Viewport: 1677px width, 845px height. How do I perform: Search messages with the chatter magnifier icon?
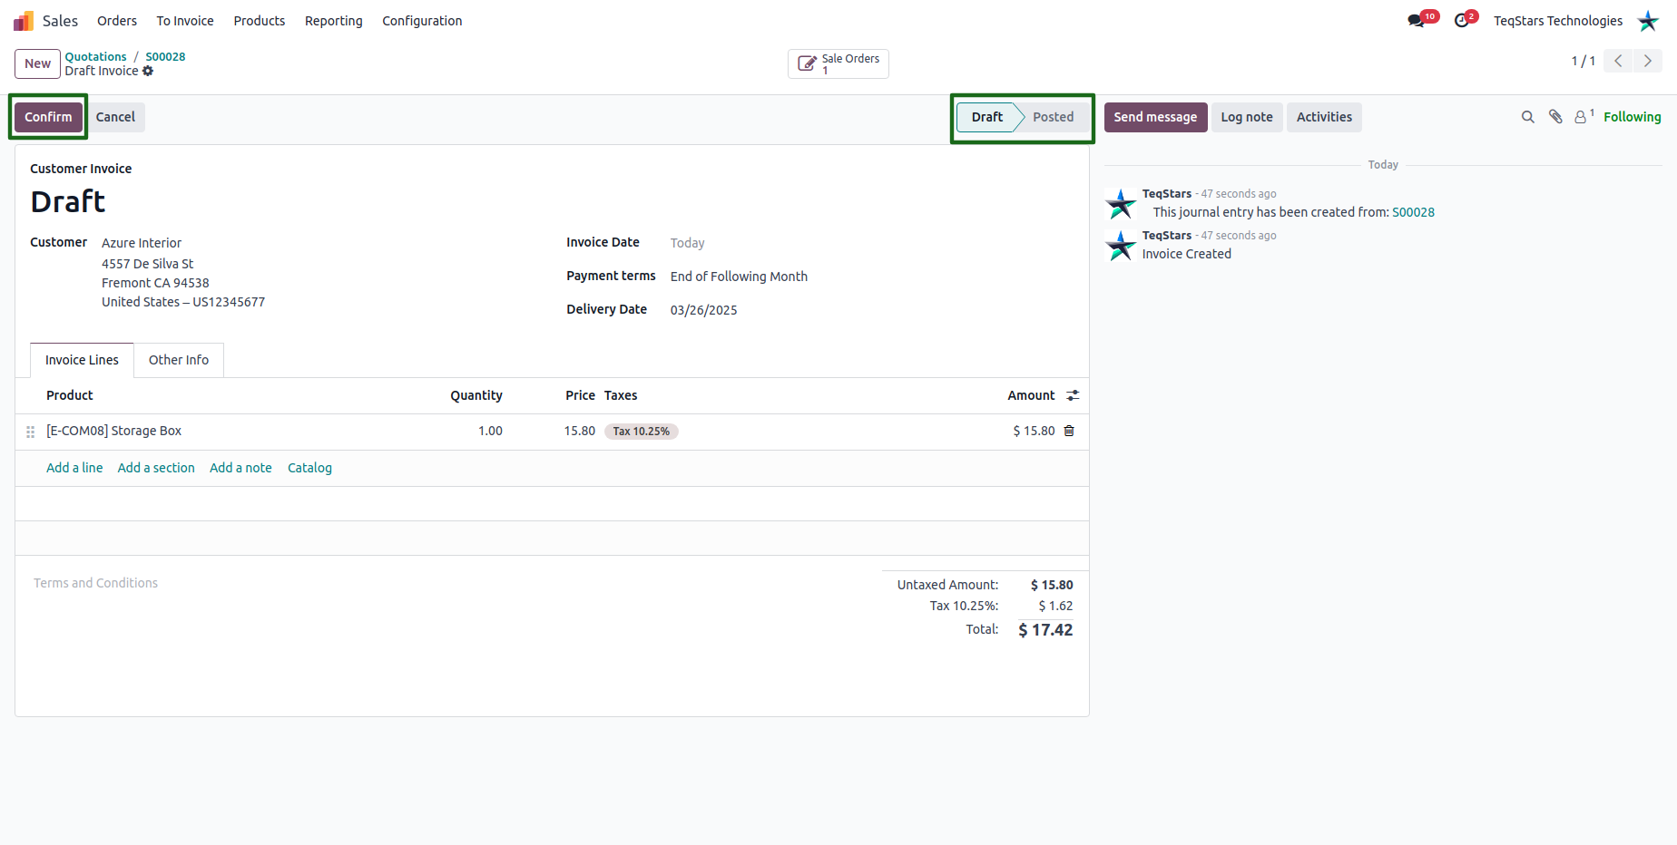[x=1528, y=117]
